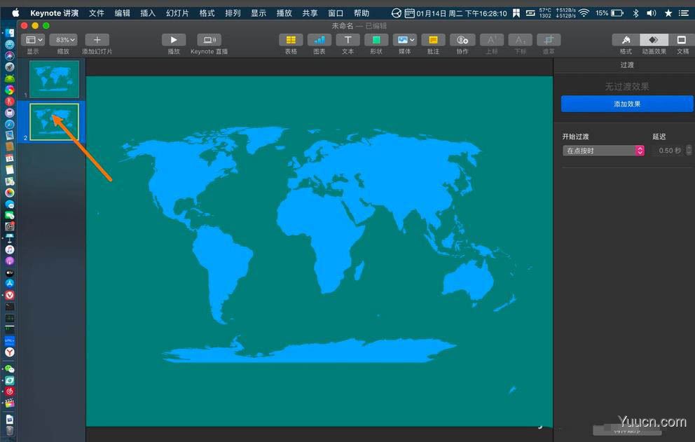Open the 播放 menu in the menu bar
This screenshot has height=442, width=695.
(x=284, y=13)
